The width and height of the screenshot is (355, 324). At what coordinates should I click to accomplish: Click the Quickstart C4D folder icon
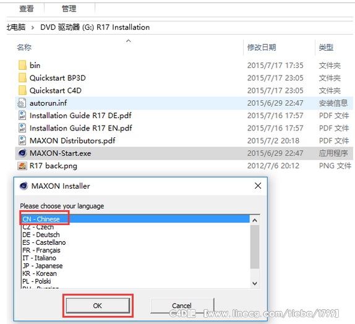pos(22,90)
